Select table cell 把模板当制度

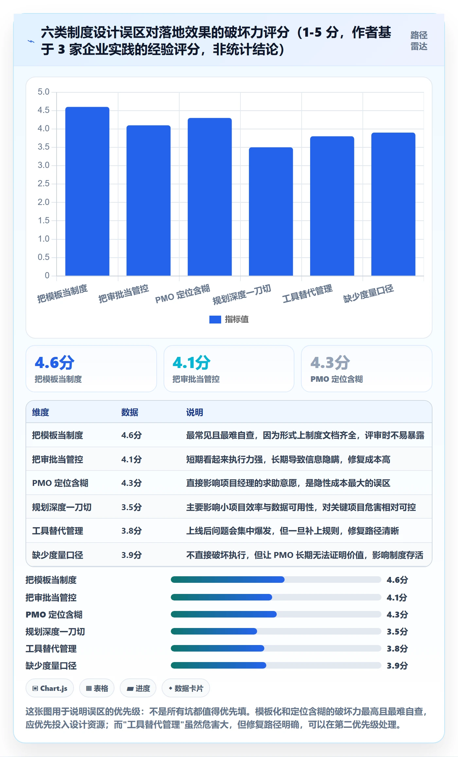point(58,435)
